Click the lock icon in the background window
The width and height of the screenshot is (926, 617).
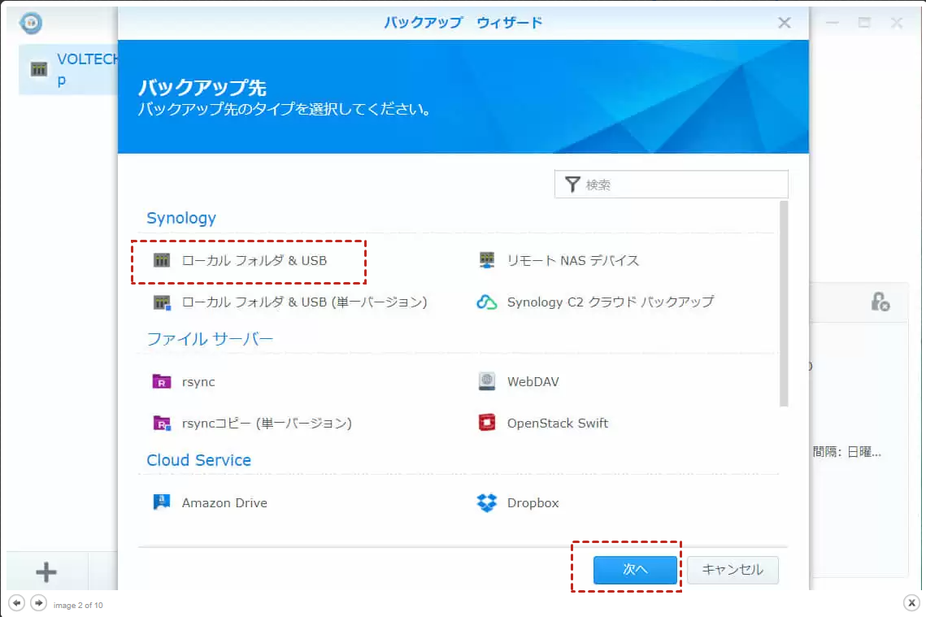(x=880, y=302)
